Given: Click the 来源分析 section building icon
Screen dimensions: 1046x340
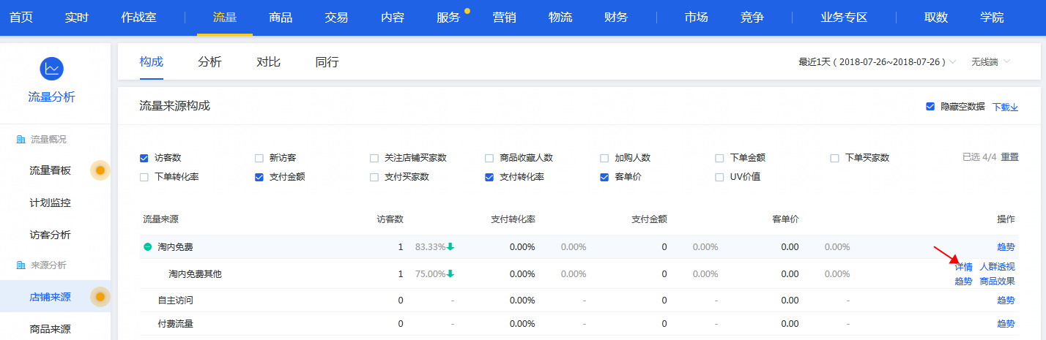Looking at the screenshot, I should [21, 265].
